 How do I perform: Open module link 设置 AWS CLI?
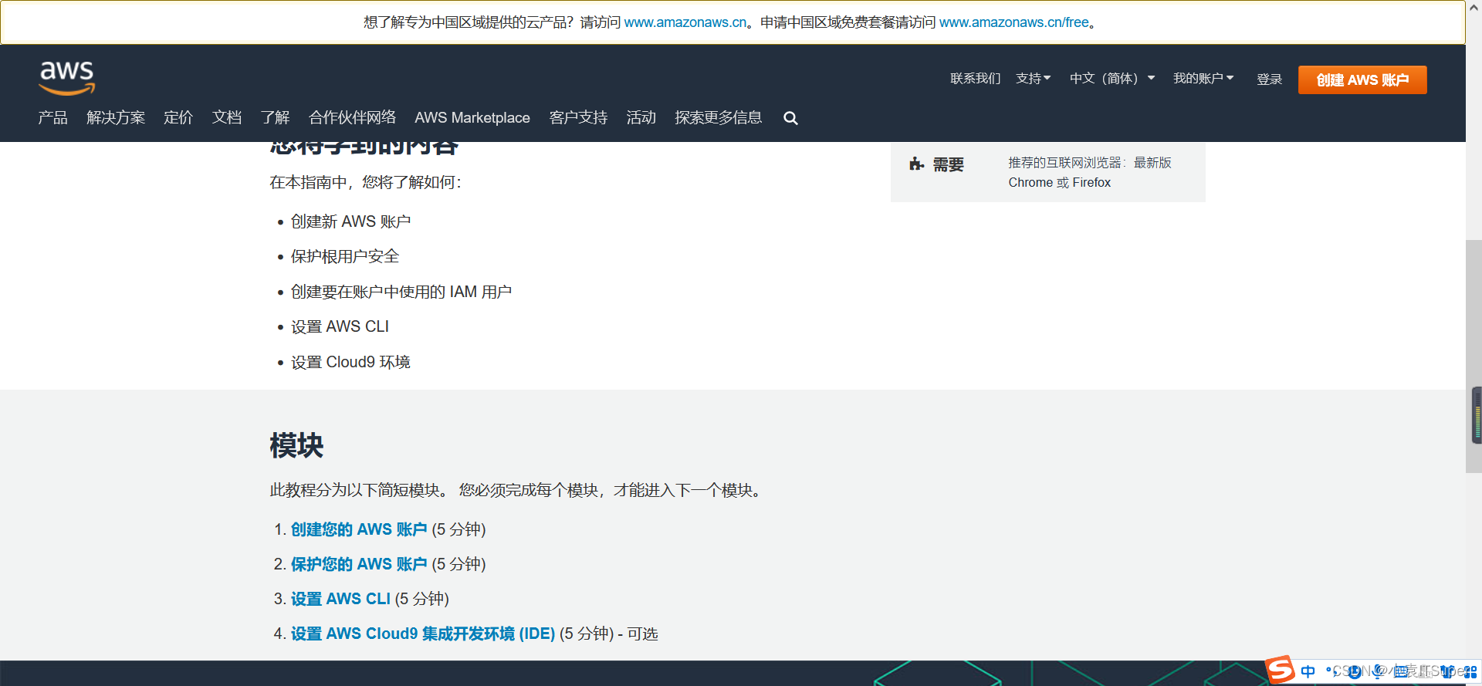(x=340, y=599)
